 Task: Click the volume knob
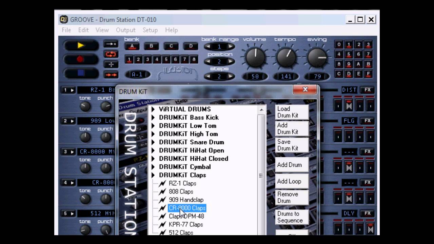click(x=255, y=57)
